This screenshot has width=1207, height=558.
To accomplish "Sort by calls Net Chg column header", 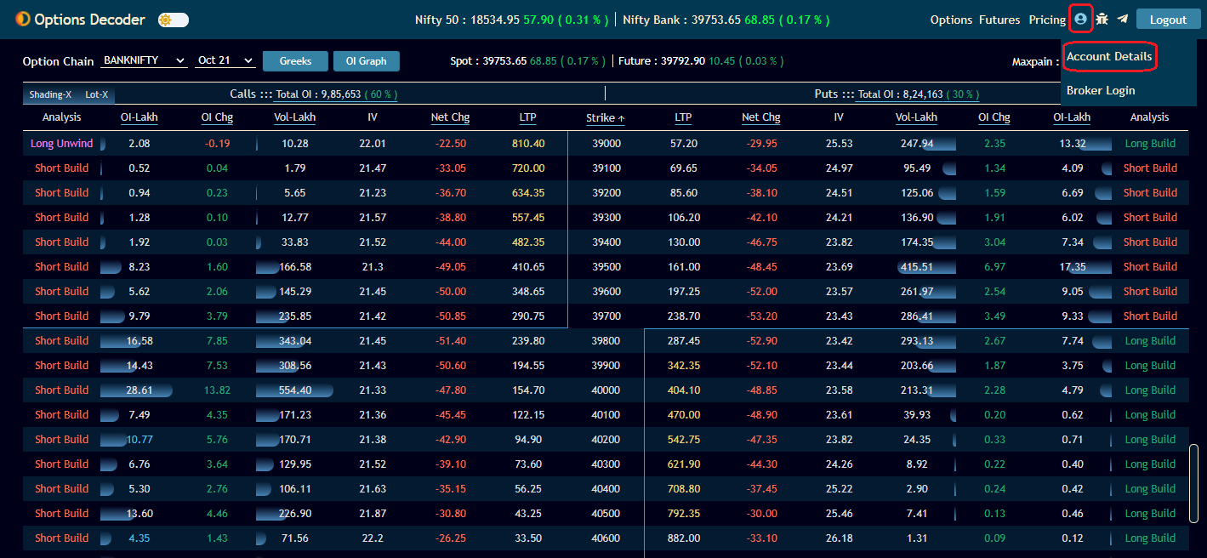I will click(x=450, y=117).
